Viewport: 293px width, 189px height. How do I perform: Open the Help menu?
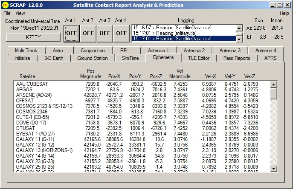[x=284, y=13]
